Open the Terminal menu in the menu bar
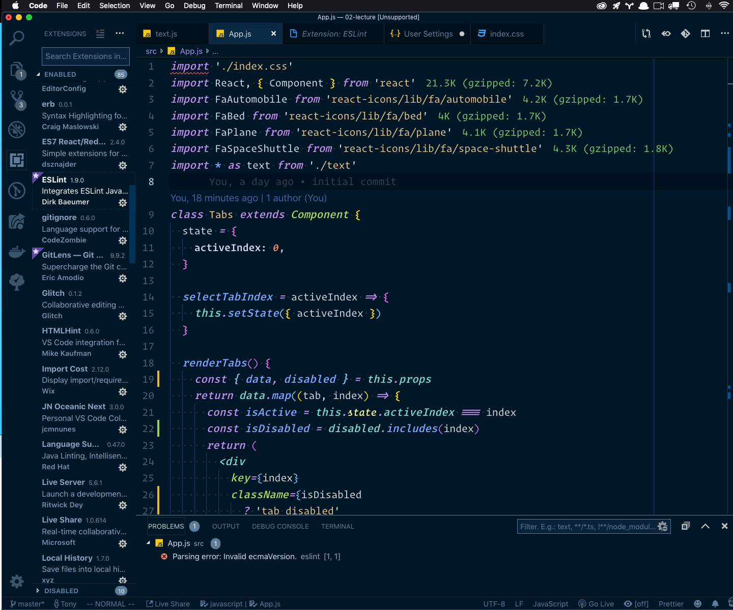The width and height of the screenshot is (733, 610). click(x=228, y=6)
